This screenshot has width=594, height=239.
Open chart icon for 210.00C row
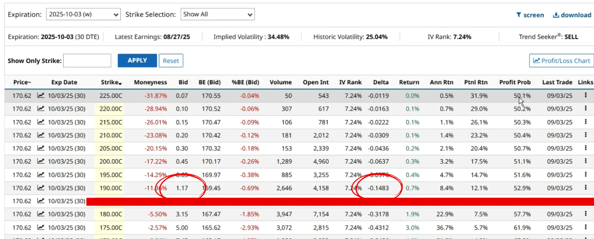click(40, 135)
